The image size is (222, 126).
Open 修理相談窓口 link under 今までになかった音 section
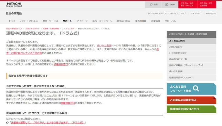click(x=68, y=103)
